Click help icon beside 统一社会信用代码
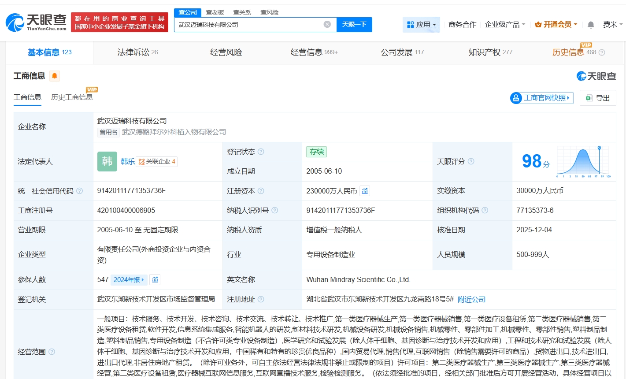Screen dimensions: 626x379 point(80,191)
